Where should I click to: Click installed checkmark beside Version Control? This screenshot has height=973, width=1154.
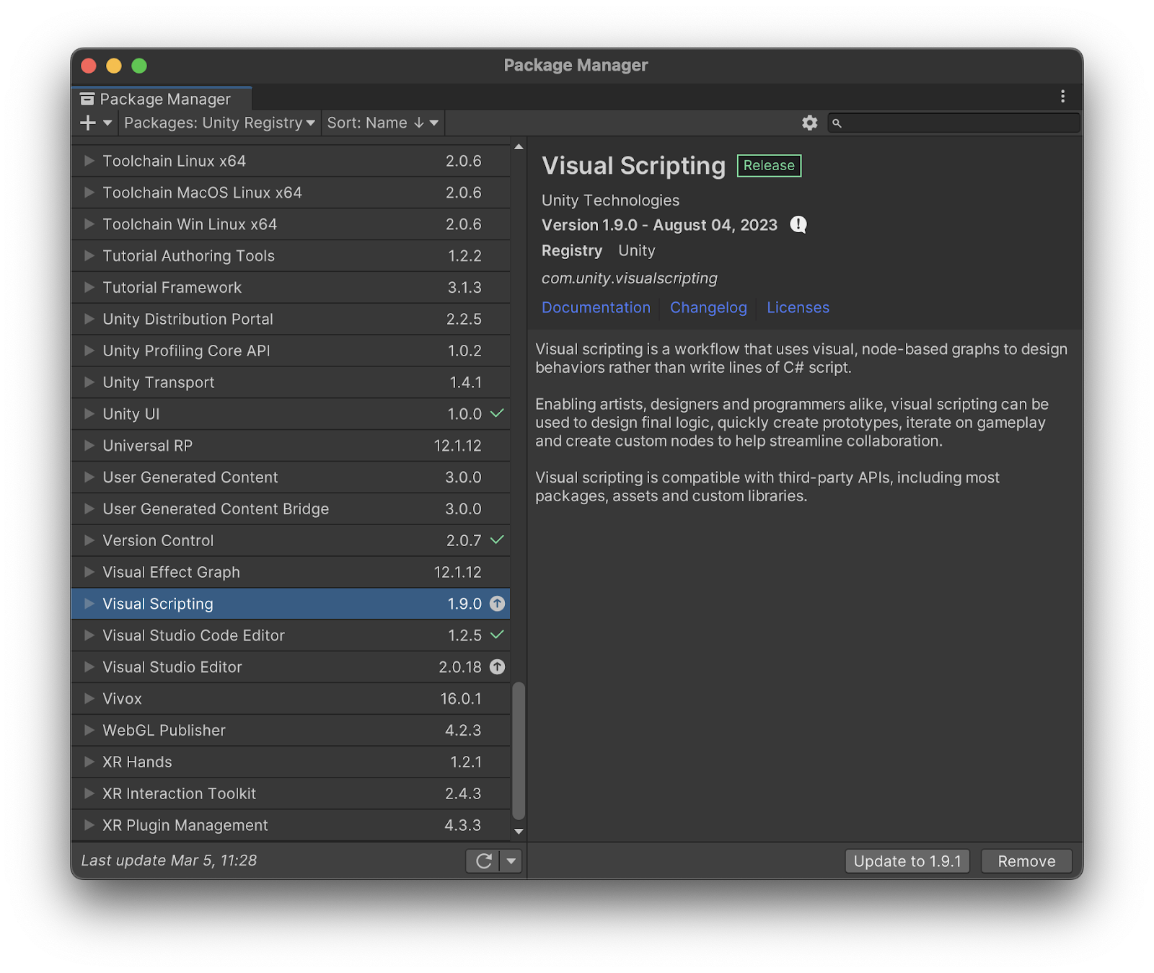(497, 540)
